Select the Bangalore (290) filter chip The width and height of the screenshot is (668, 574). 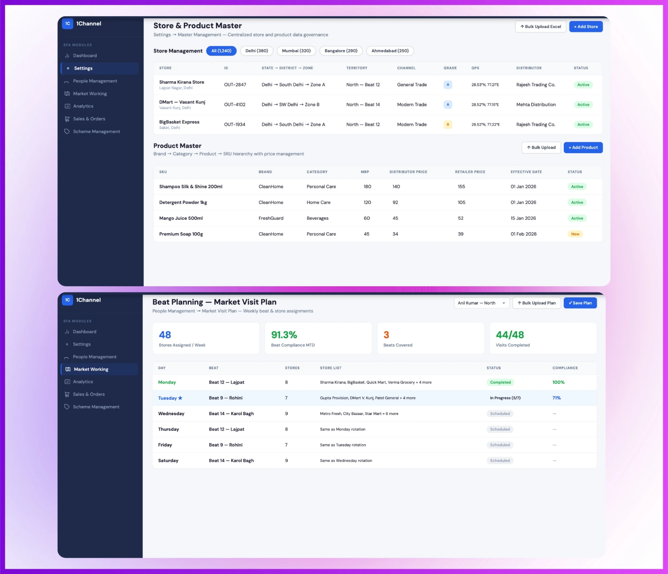pos(341,50)
